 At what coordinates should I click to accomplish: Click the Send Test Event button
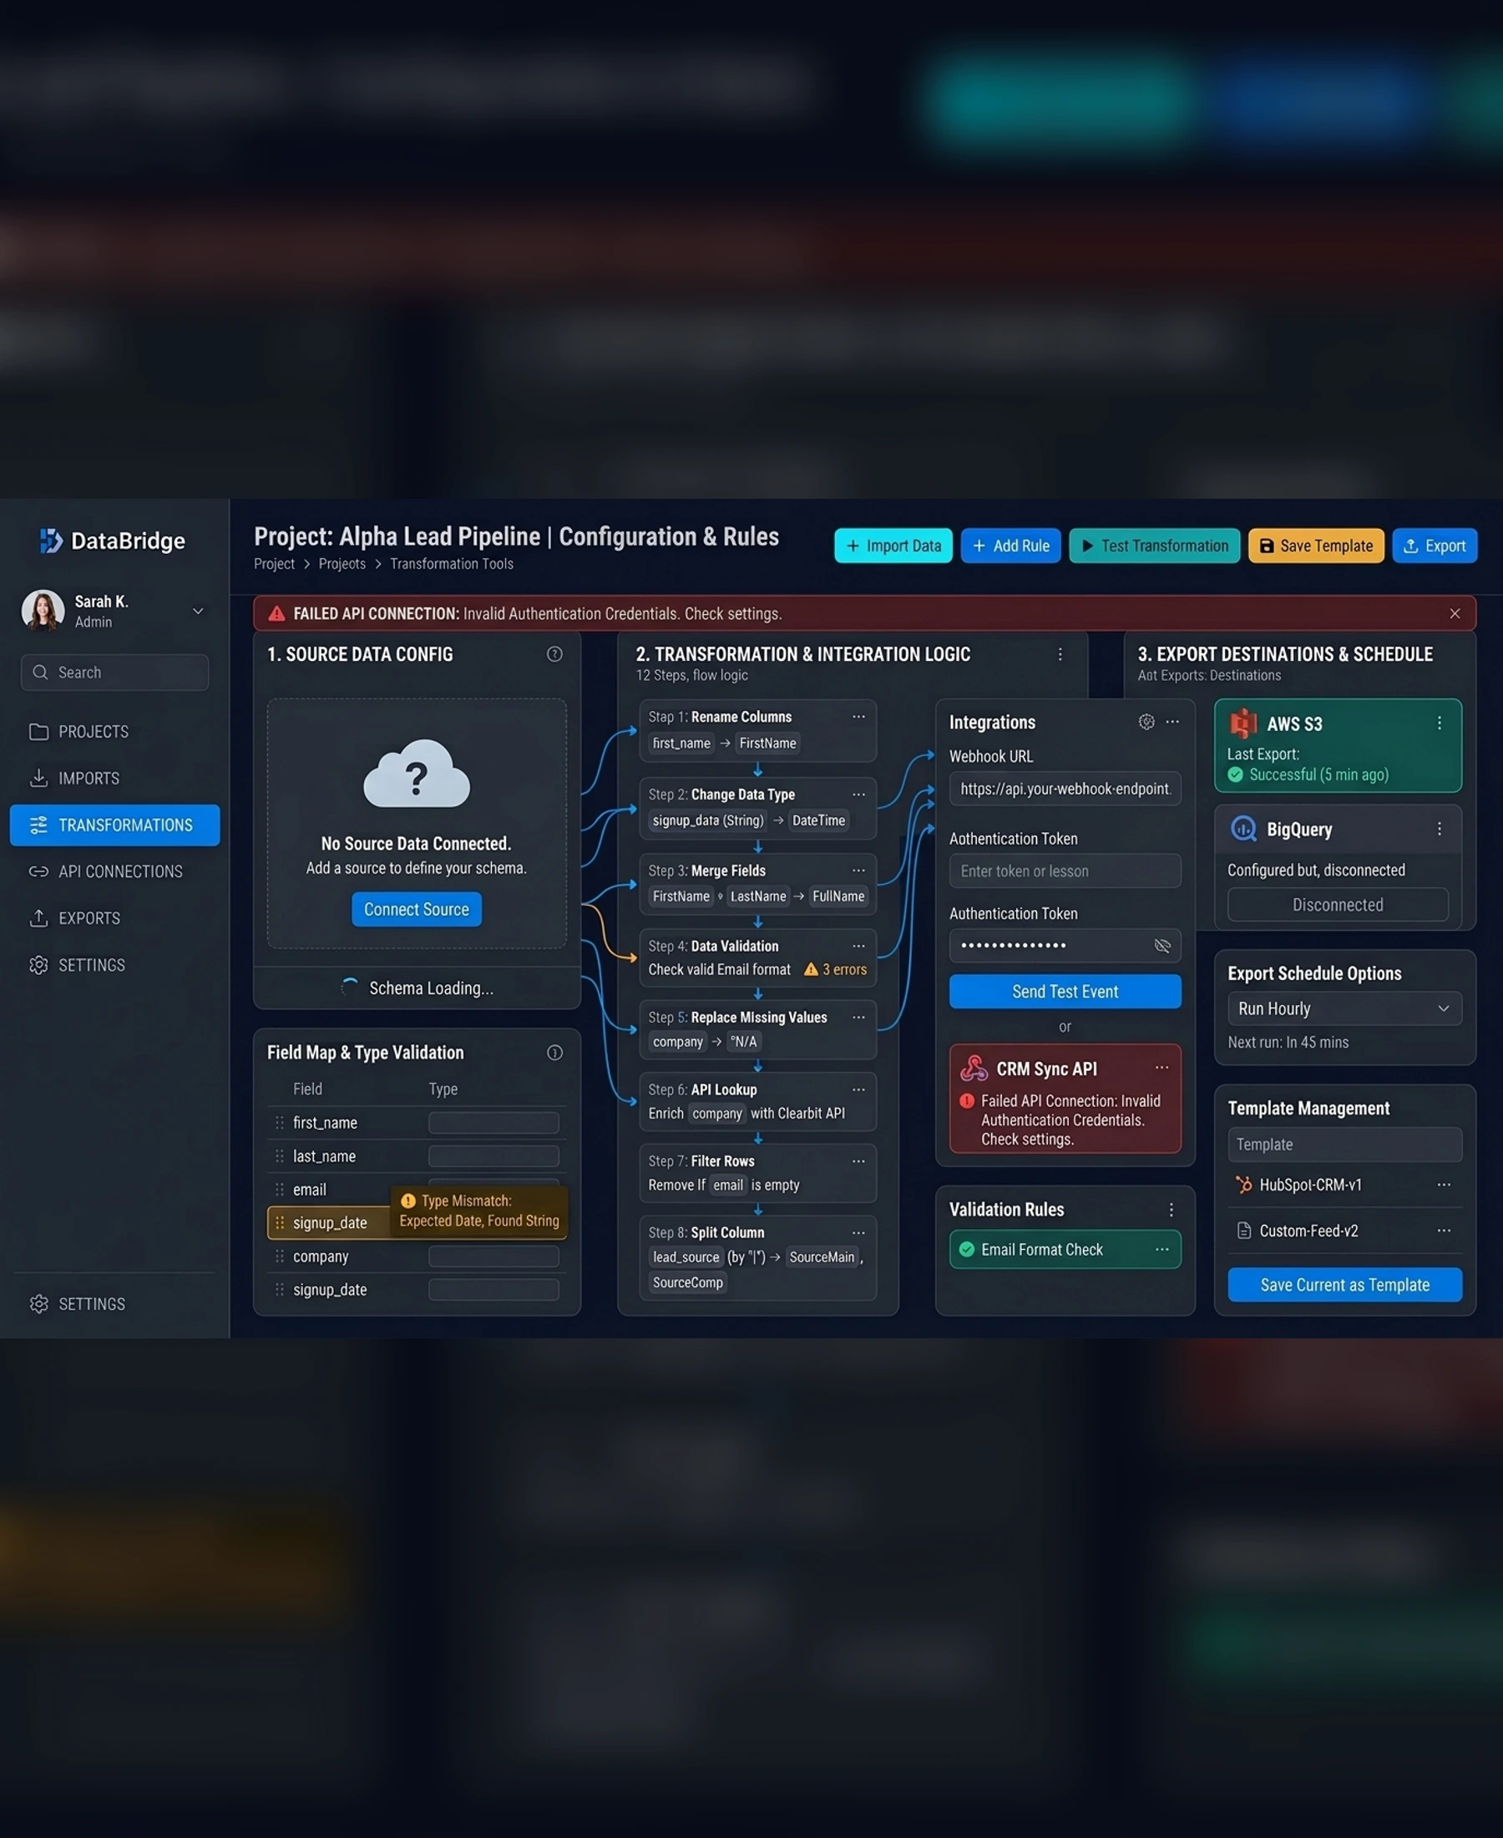pyautogui.click(x=1065, y=992)
